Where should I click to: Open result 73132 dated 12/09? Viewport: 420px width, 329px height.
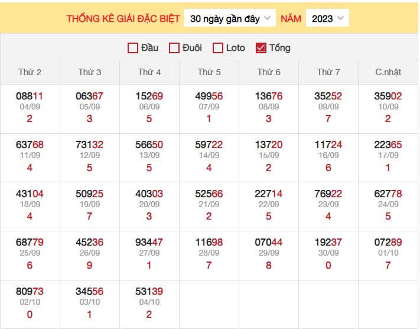pyautogui.click(x=90, y=145)
